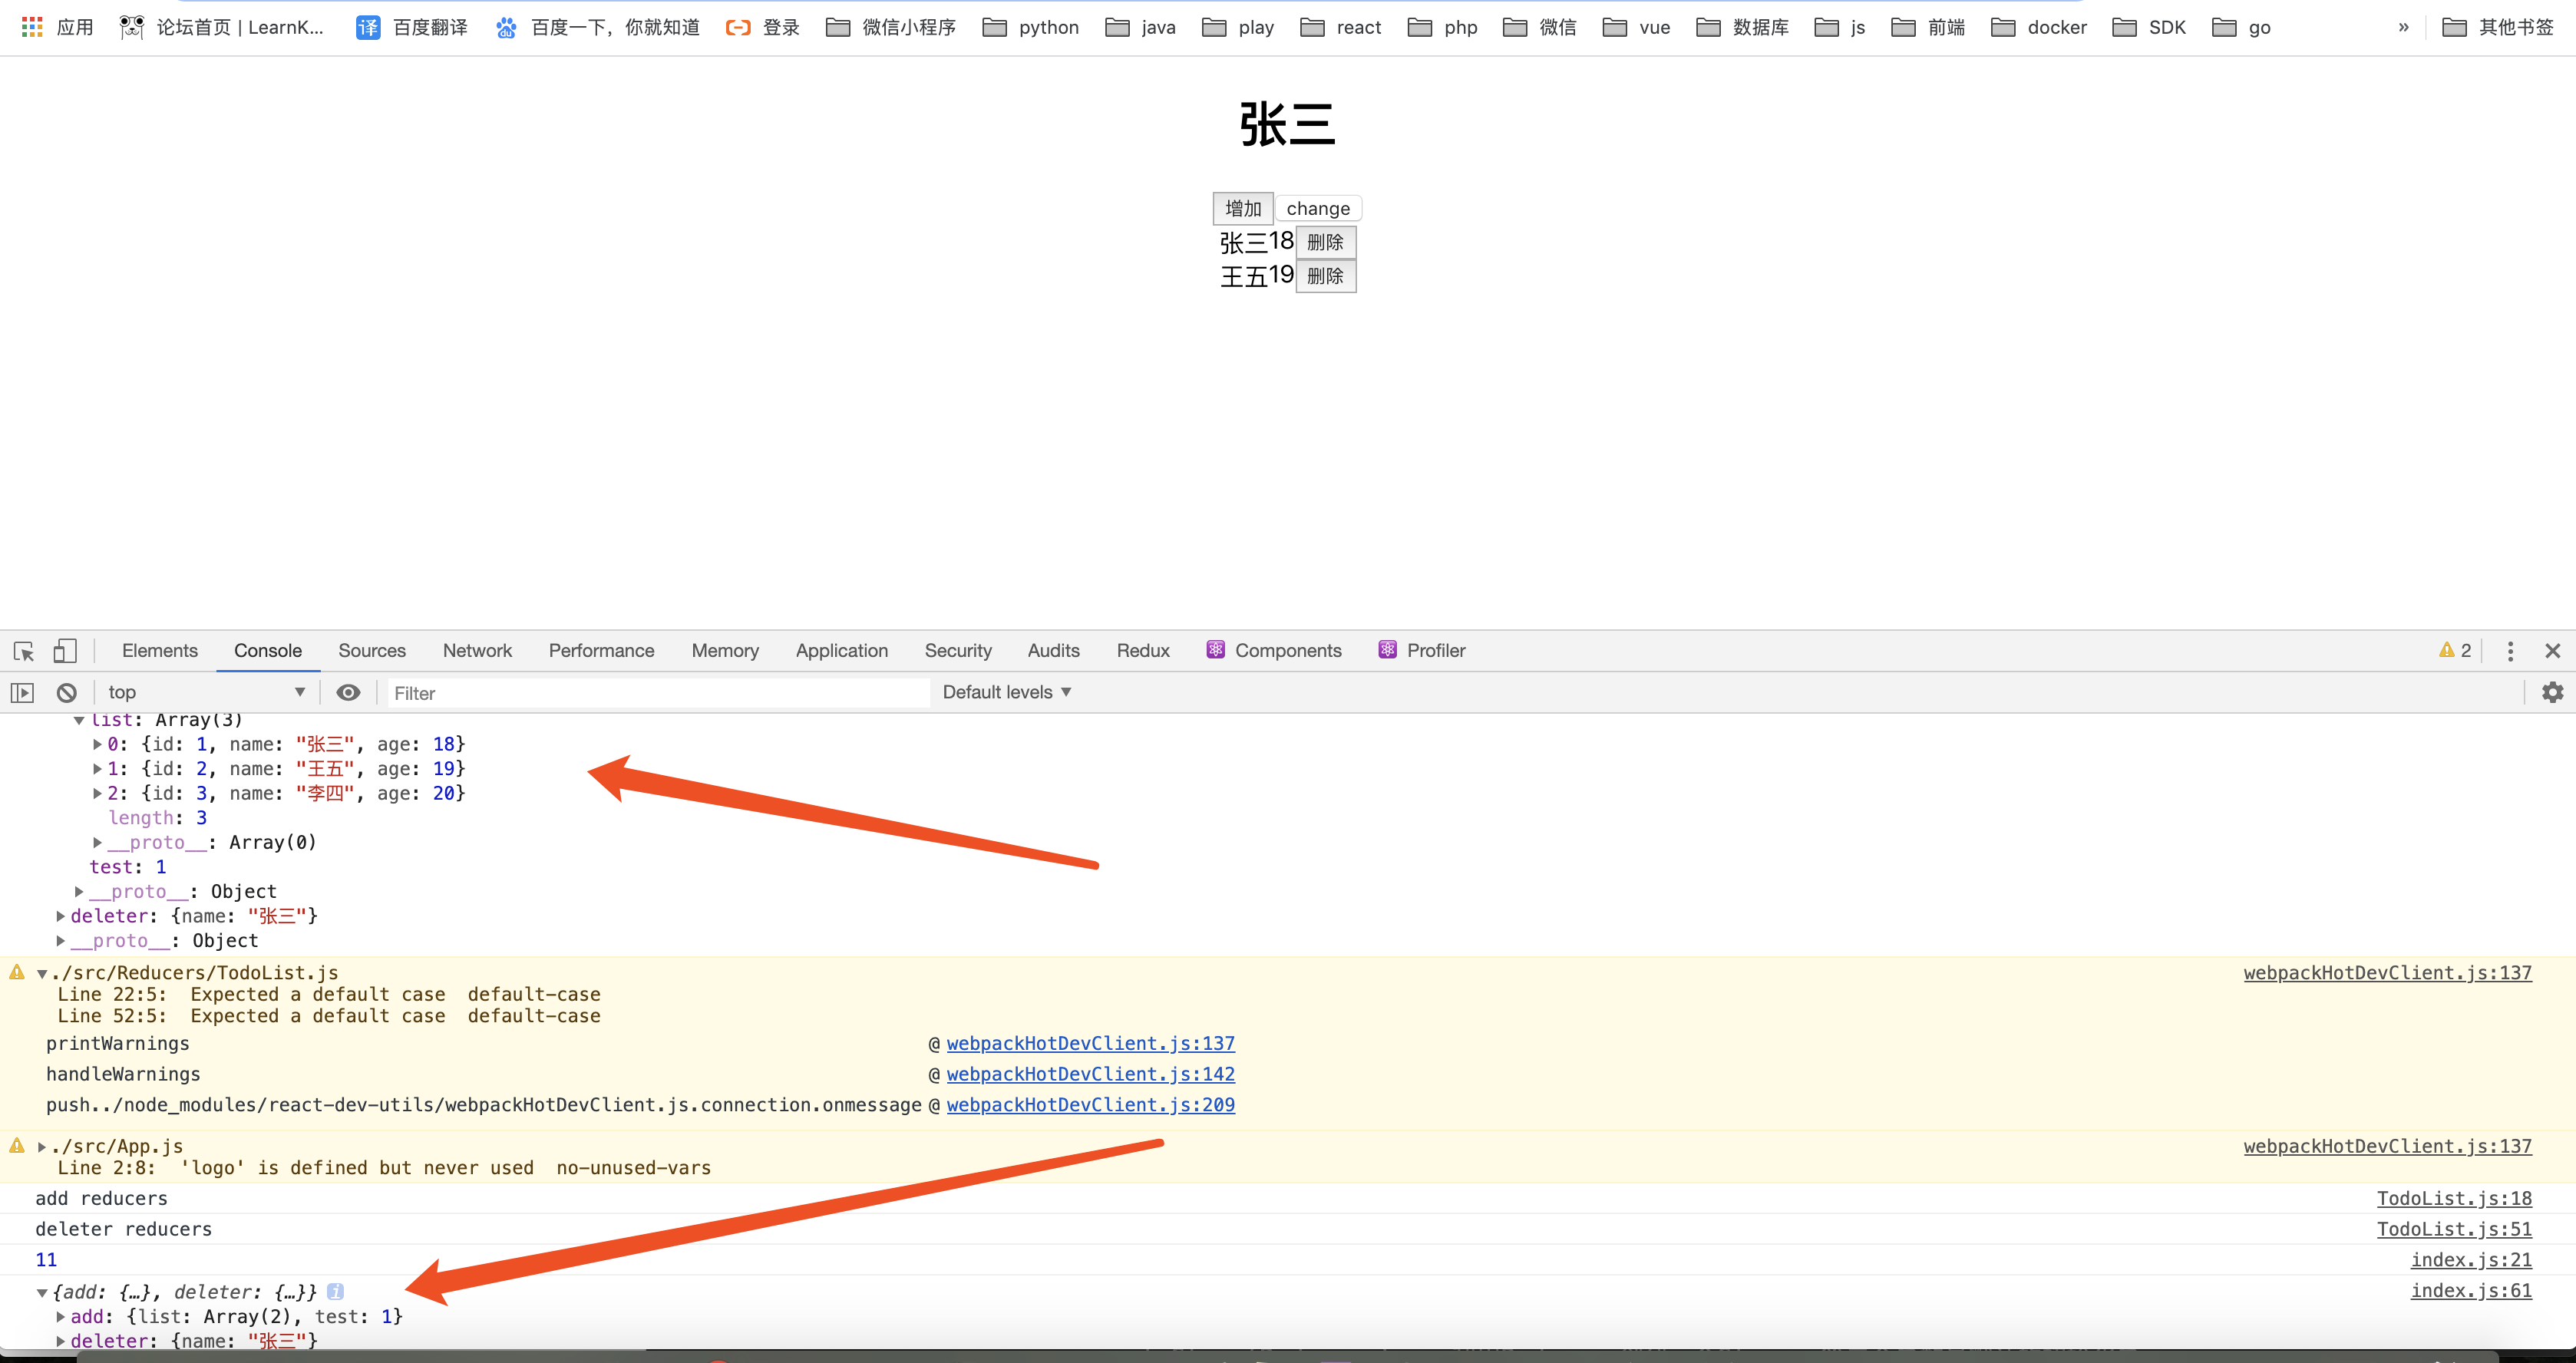Click the warnings count triangle icon
This screenshot has width=2576, height=1363.
point(2446,650)
